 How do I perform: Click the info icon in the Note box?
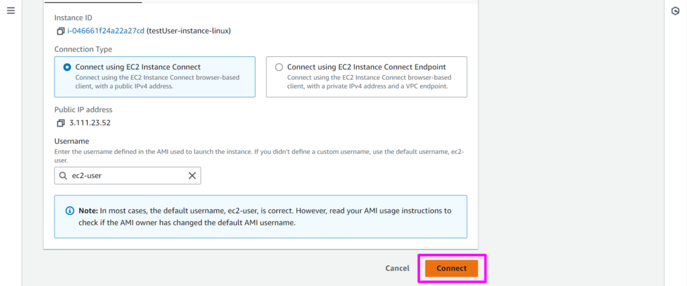(x=69, y=211)
